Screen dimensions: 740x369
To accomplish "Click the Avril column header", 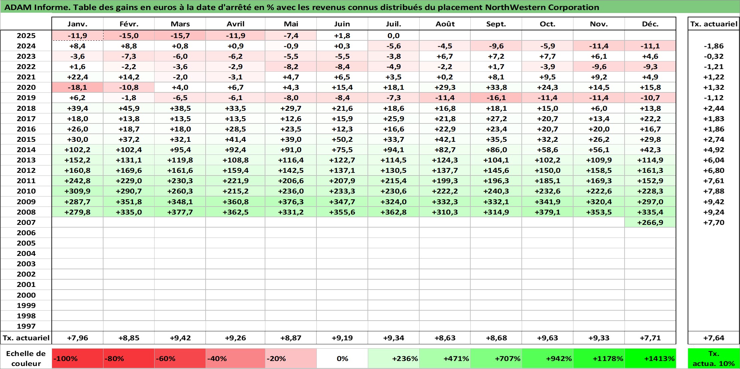I will click(235, 24).
